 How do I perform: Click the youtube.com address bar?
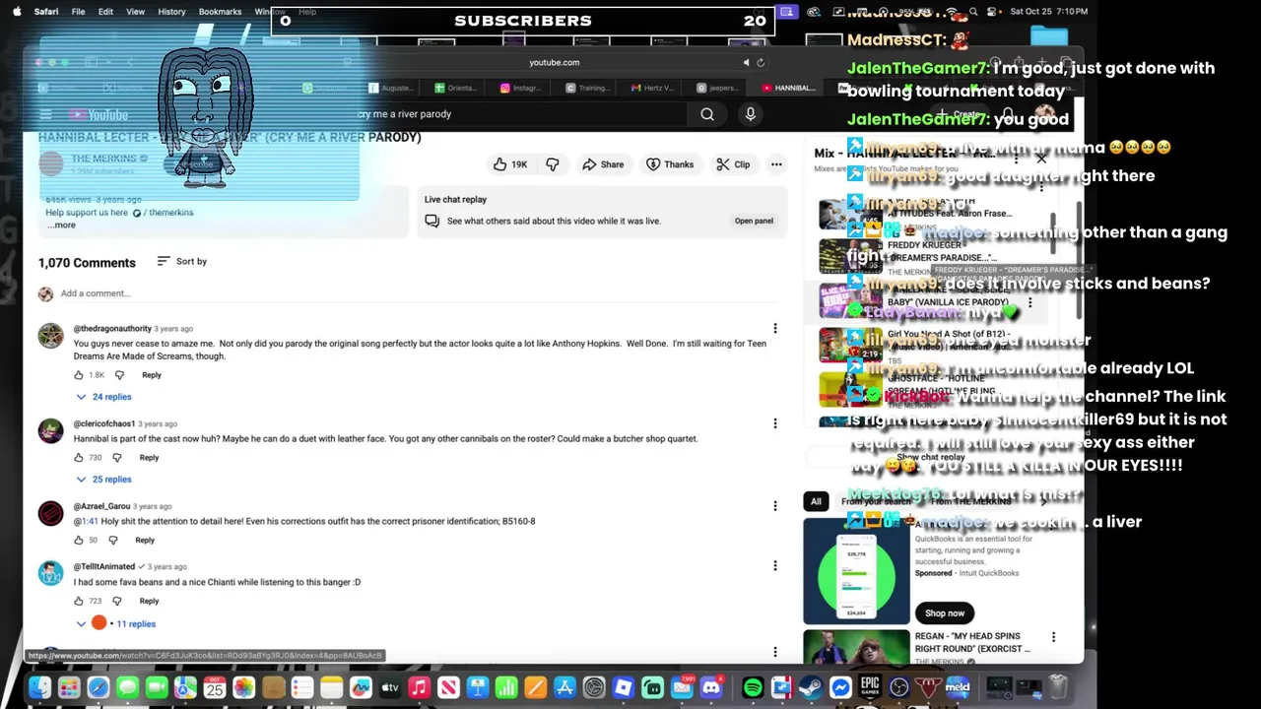tap(555, 62)
